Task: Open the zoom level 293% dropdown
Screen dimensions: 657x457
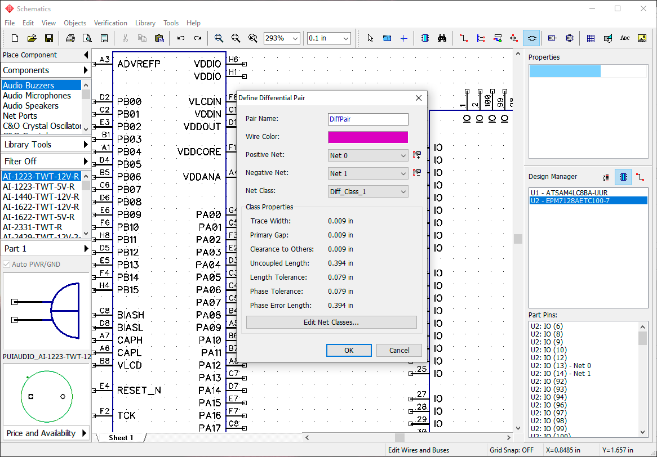Action: (x=295, y=38)
